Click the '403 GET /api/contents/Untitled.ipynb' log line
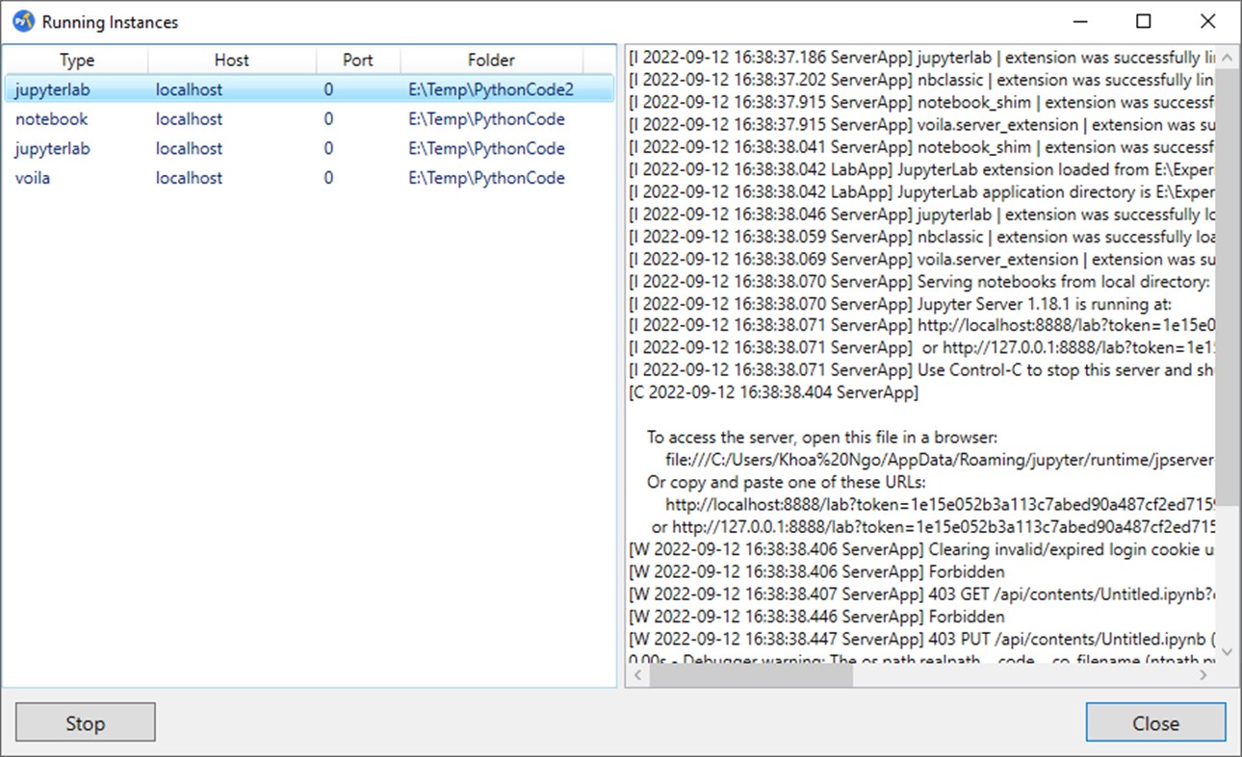Image resolution: width=1242 pixels, height=757 pixels. click(x=919, y=593)
